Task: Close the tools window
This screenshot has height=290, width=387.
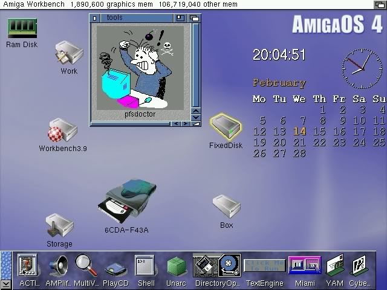Action: coord(95,18)
